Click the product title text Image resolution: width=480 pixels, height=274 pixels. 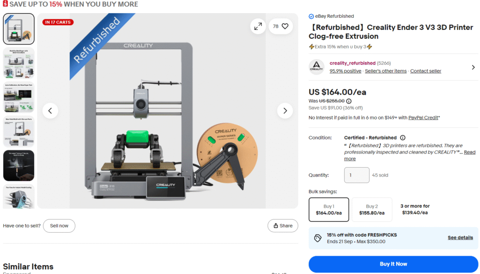click(391, 32)
